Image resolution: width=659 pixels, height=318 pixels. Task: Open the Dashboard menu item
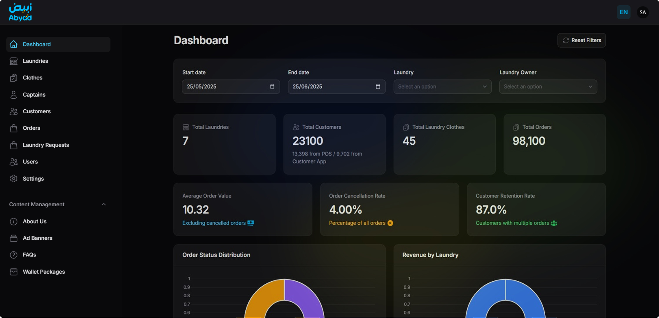[x=58, y=44]
